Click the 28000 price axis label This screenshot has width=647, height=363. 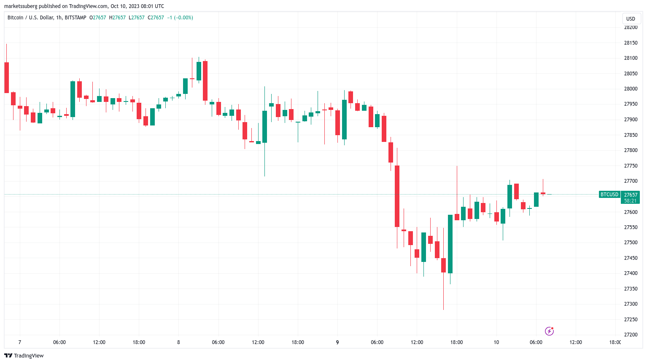pyautogui.click(x=631, y=89)
